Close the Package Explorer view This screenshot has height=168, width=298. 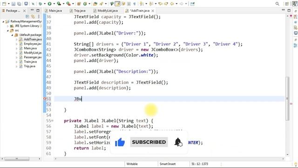point(24,11)
